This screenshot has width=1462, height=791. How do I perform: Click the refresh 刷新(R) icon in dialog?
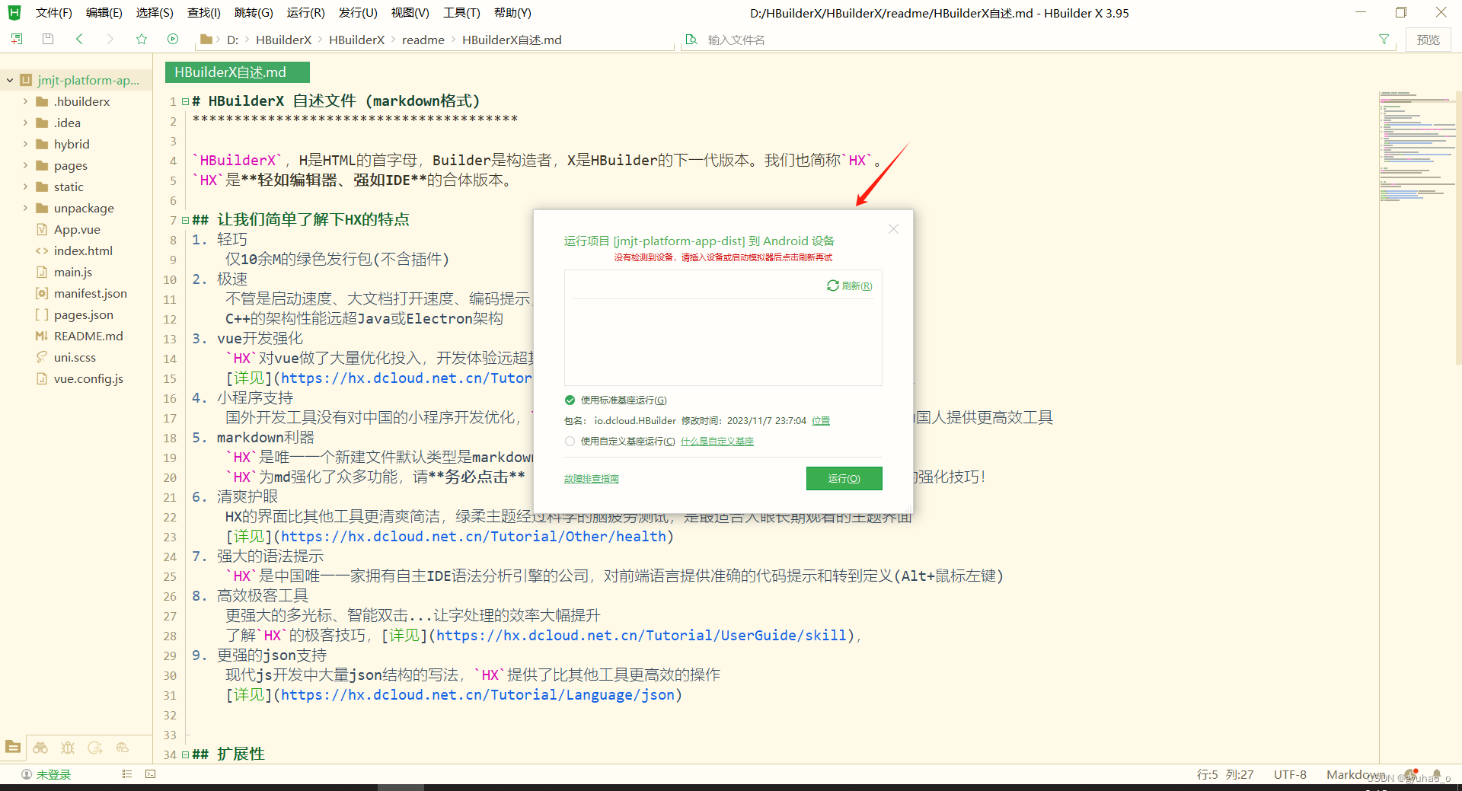point(850,285)
